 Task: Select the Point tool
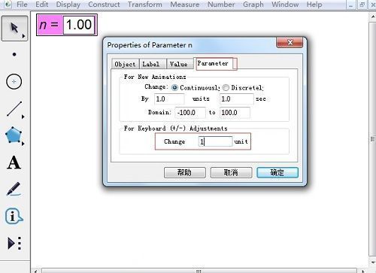14,54
